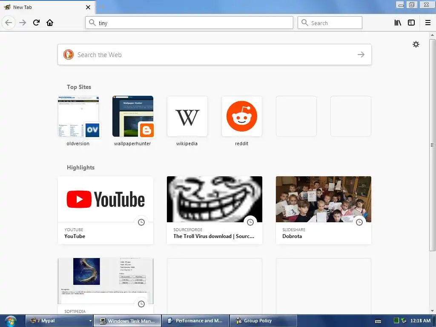436x327 pixels.
Task: Reload the current page
Action: click(x=36, y=23)
